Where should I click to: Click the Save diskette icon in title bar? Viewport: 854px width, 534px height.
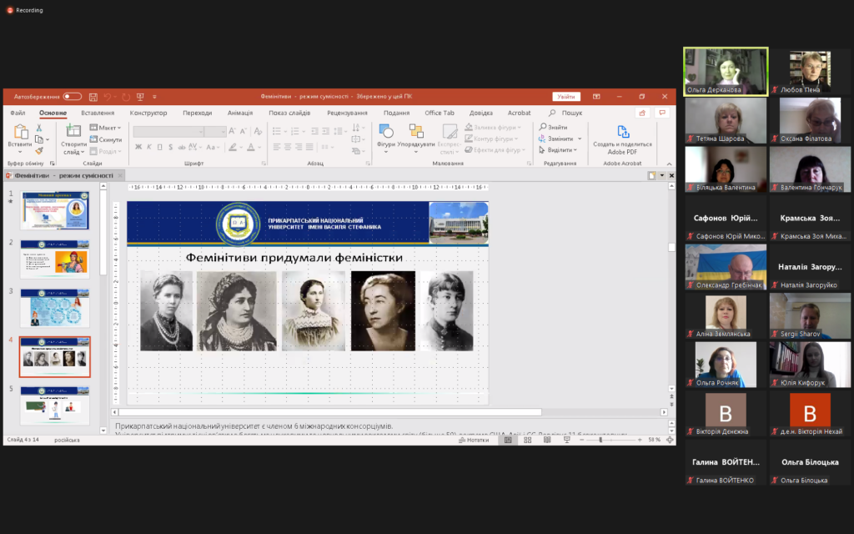pyautogui.click(x=93, y=97)
